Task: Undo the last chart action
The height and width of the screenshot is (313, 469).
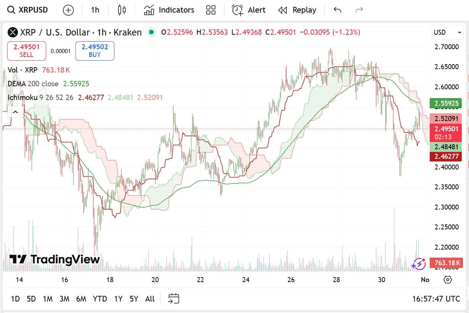Action: click(x=337, y=10)
